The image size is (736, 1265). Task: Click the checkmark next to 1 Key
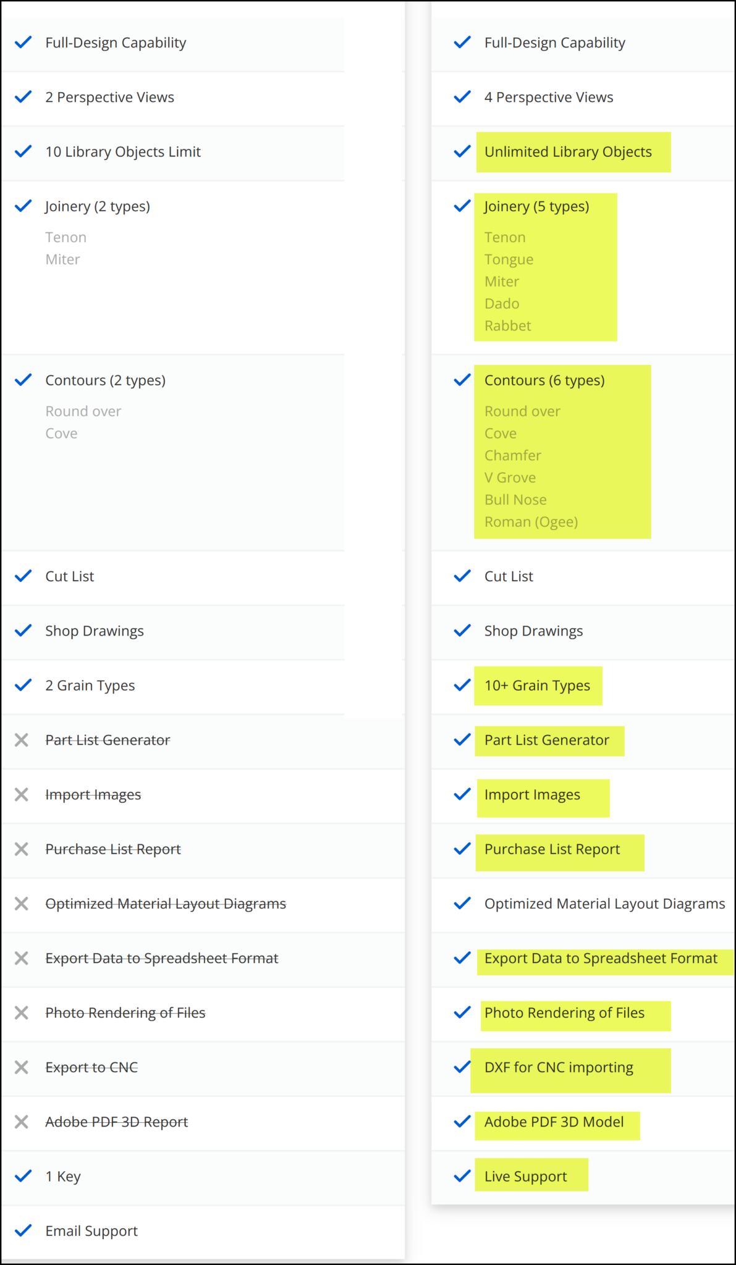tap(23, 1176)
